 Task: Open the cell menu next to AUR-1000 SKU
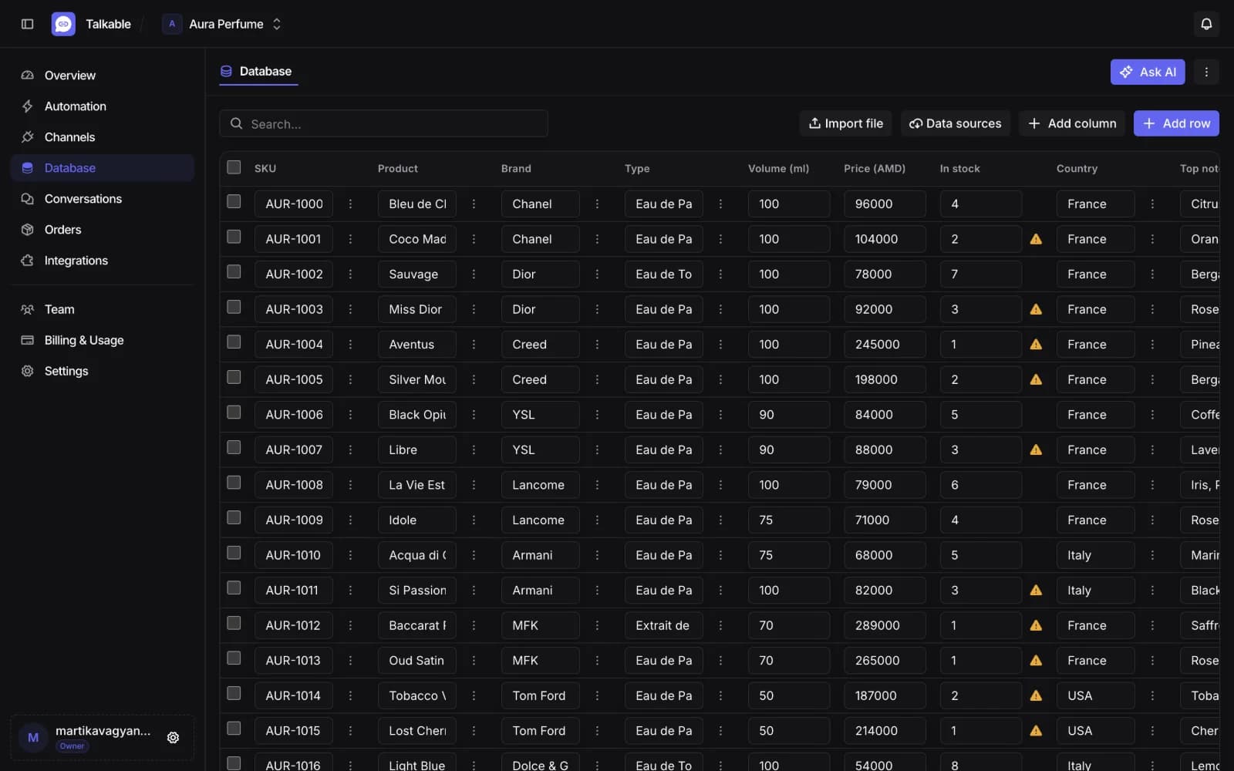click(350, 204)
